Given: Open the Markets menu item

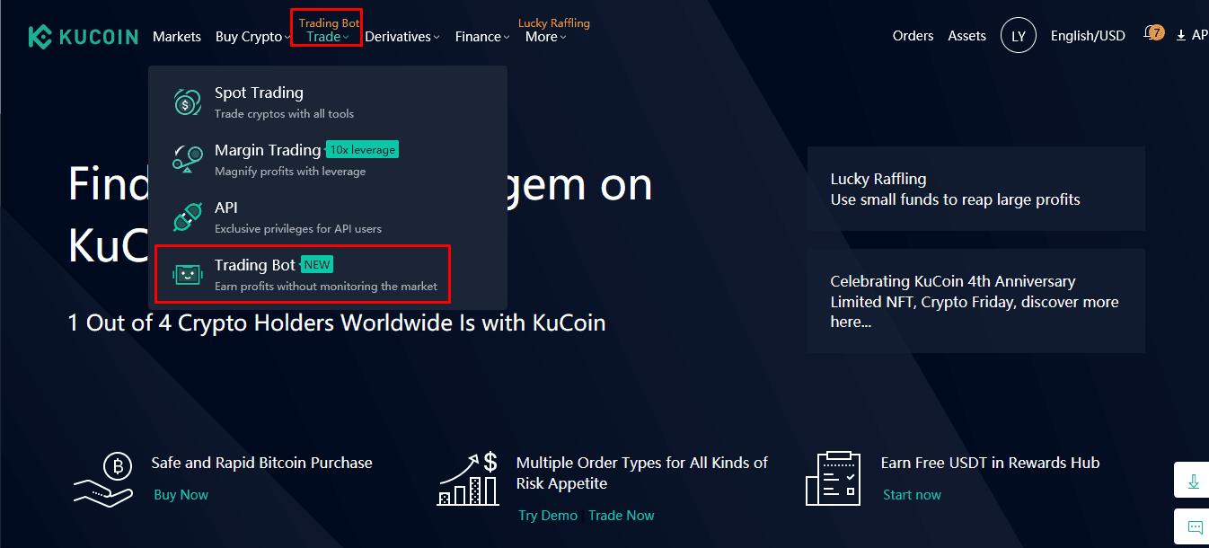Looking at the screenshot, I should point(177,37).
